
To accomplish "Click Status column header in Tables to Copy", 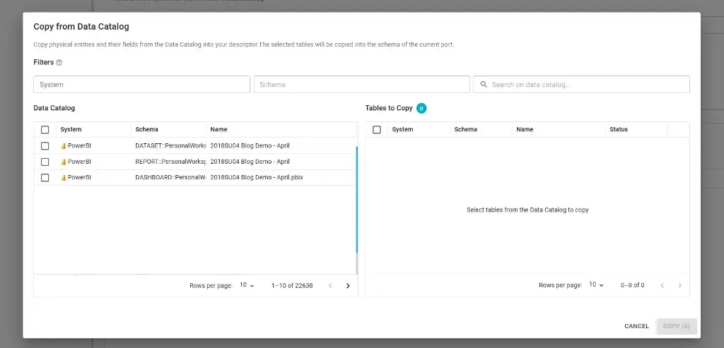I will tap(619, 129).
